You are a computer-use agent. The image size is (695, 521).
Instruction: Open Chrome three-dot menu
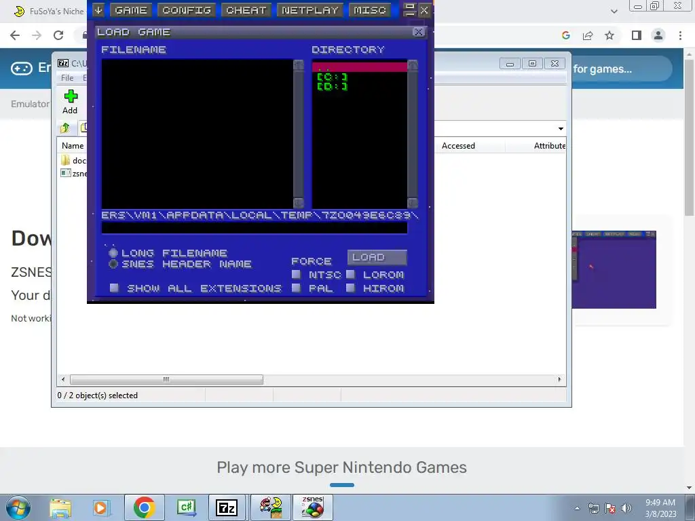point(680,35)
